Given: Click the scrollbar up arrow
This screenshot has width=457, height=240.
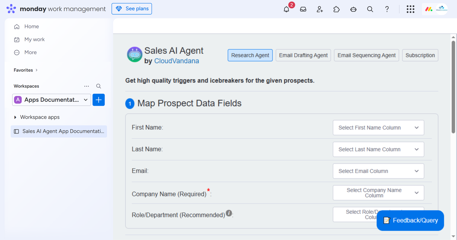Looking at the screenshot, I should [453, 37].
